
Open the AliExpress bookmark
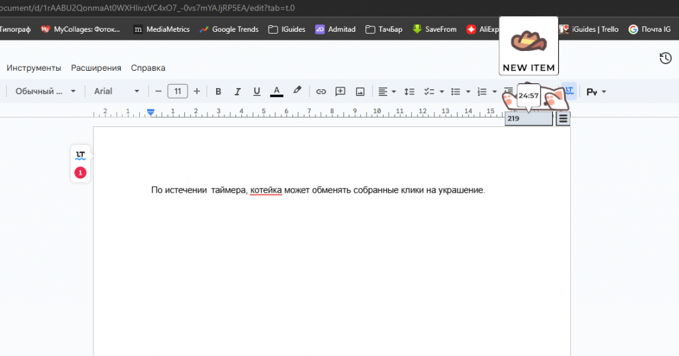pos(483,29)
